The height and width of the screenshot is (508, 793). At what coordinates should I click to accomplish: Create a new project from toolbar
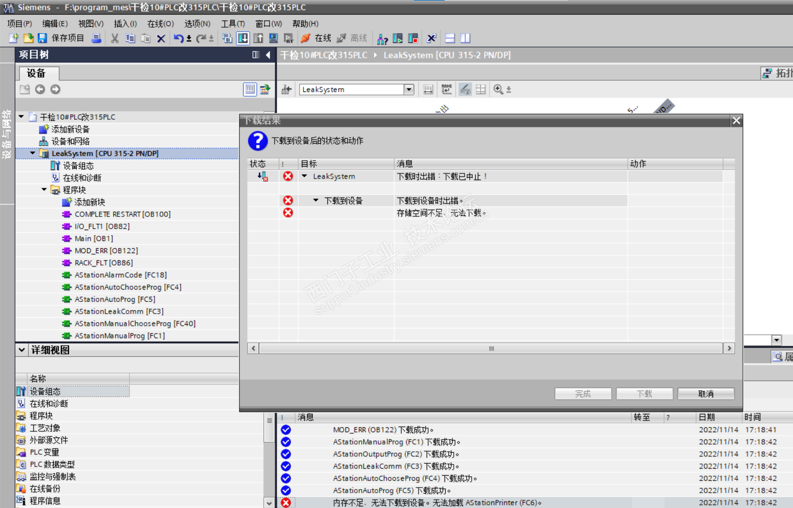pyautogui.click(x=14, y=38)
